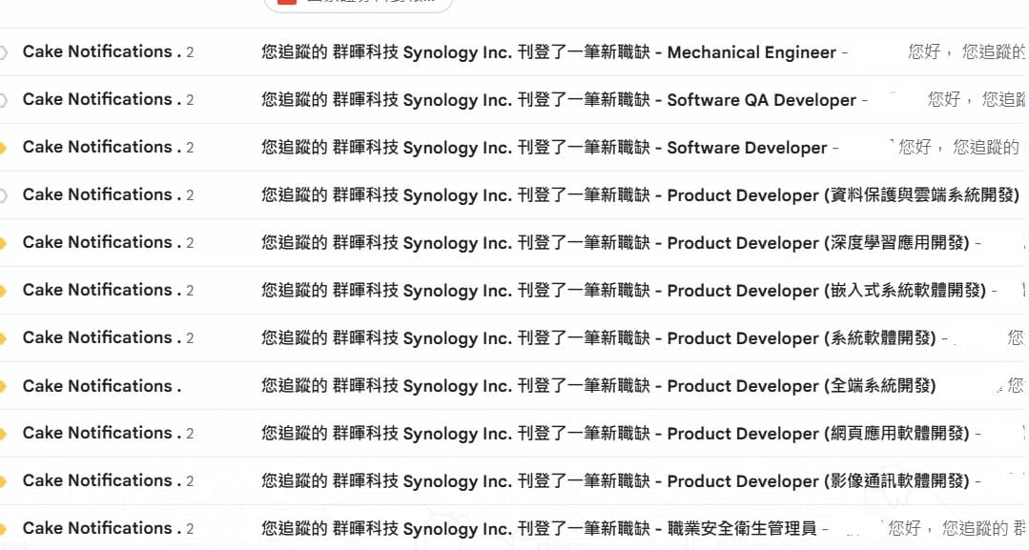Click importance marker for 資料保護與雲端系統開發 email

click(x=3, y=195)
